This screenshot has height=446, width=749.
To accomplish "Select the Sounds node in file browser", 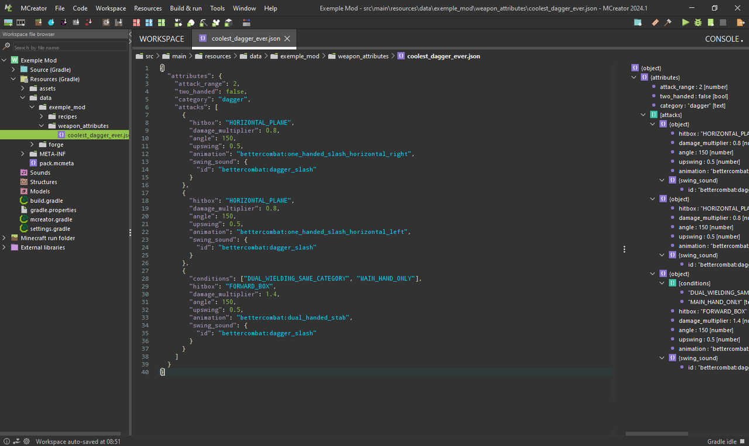I will [40, 172].
